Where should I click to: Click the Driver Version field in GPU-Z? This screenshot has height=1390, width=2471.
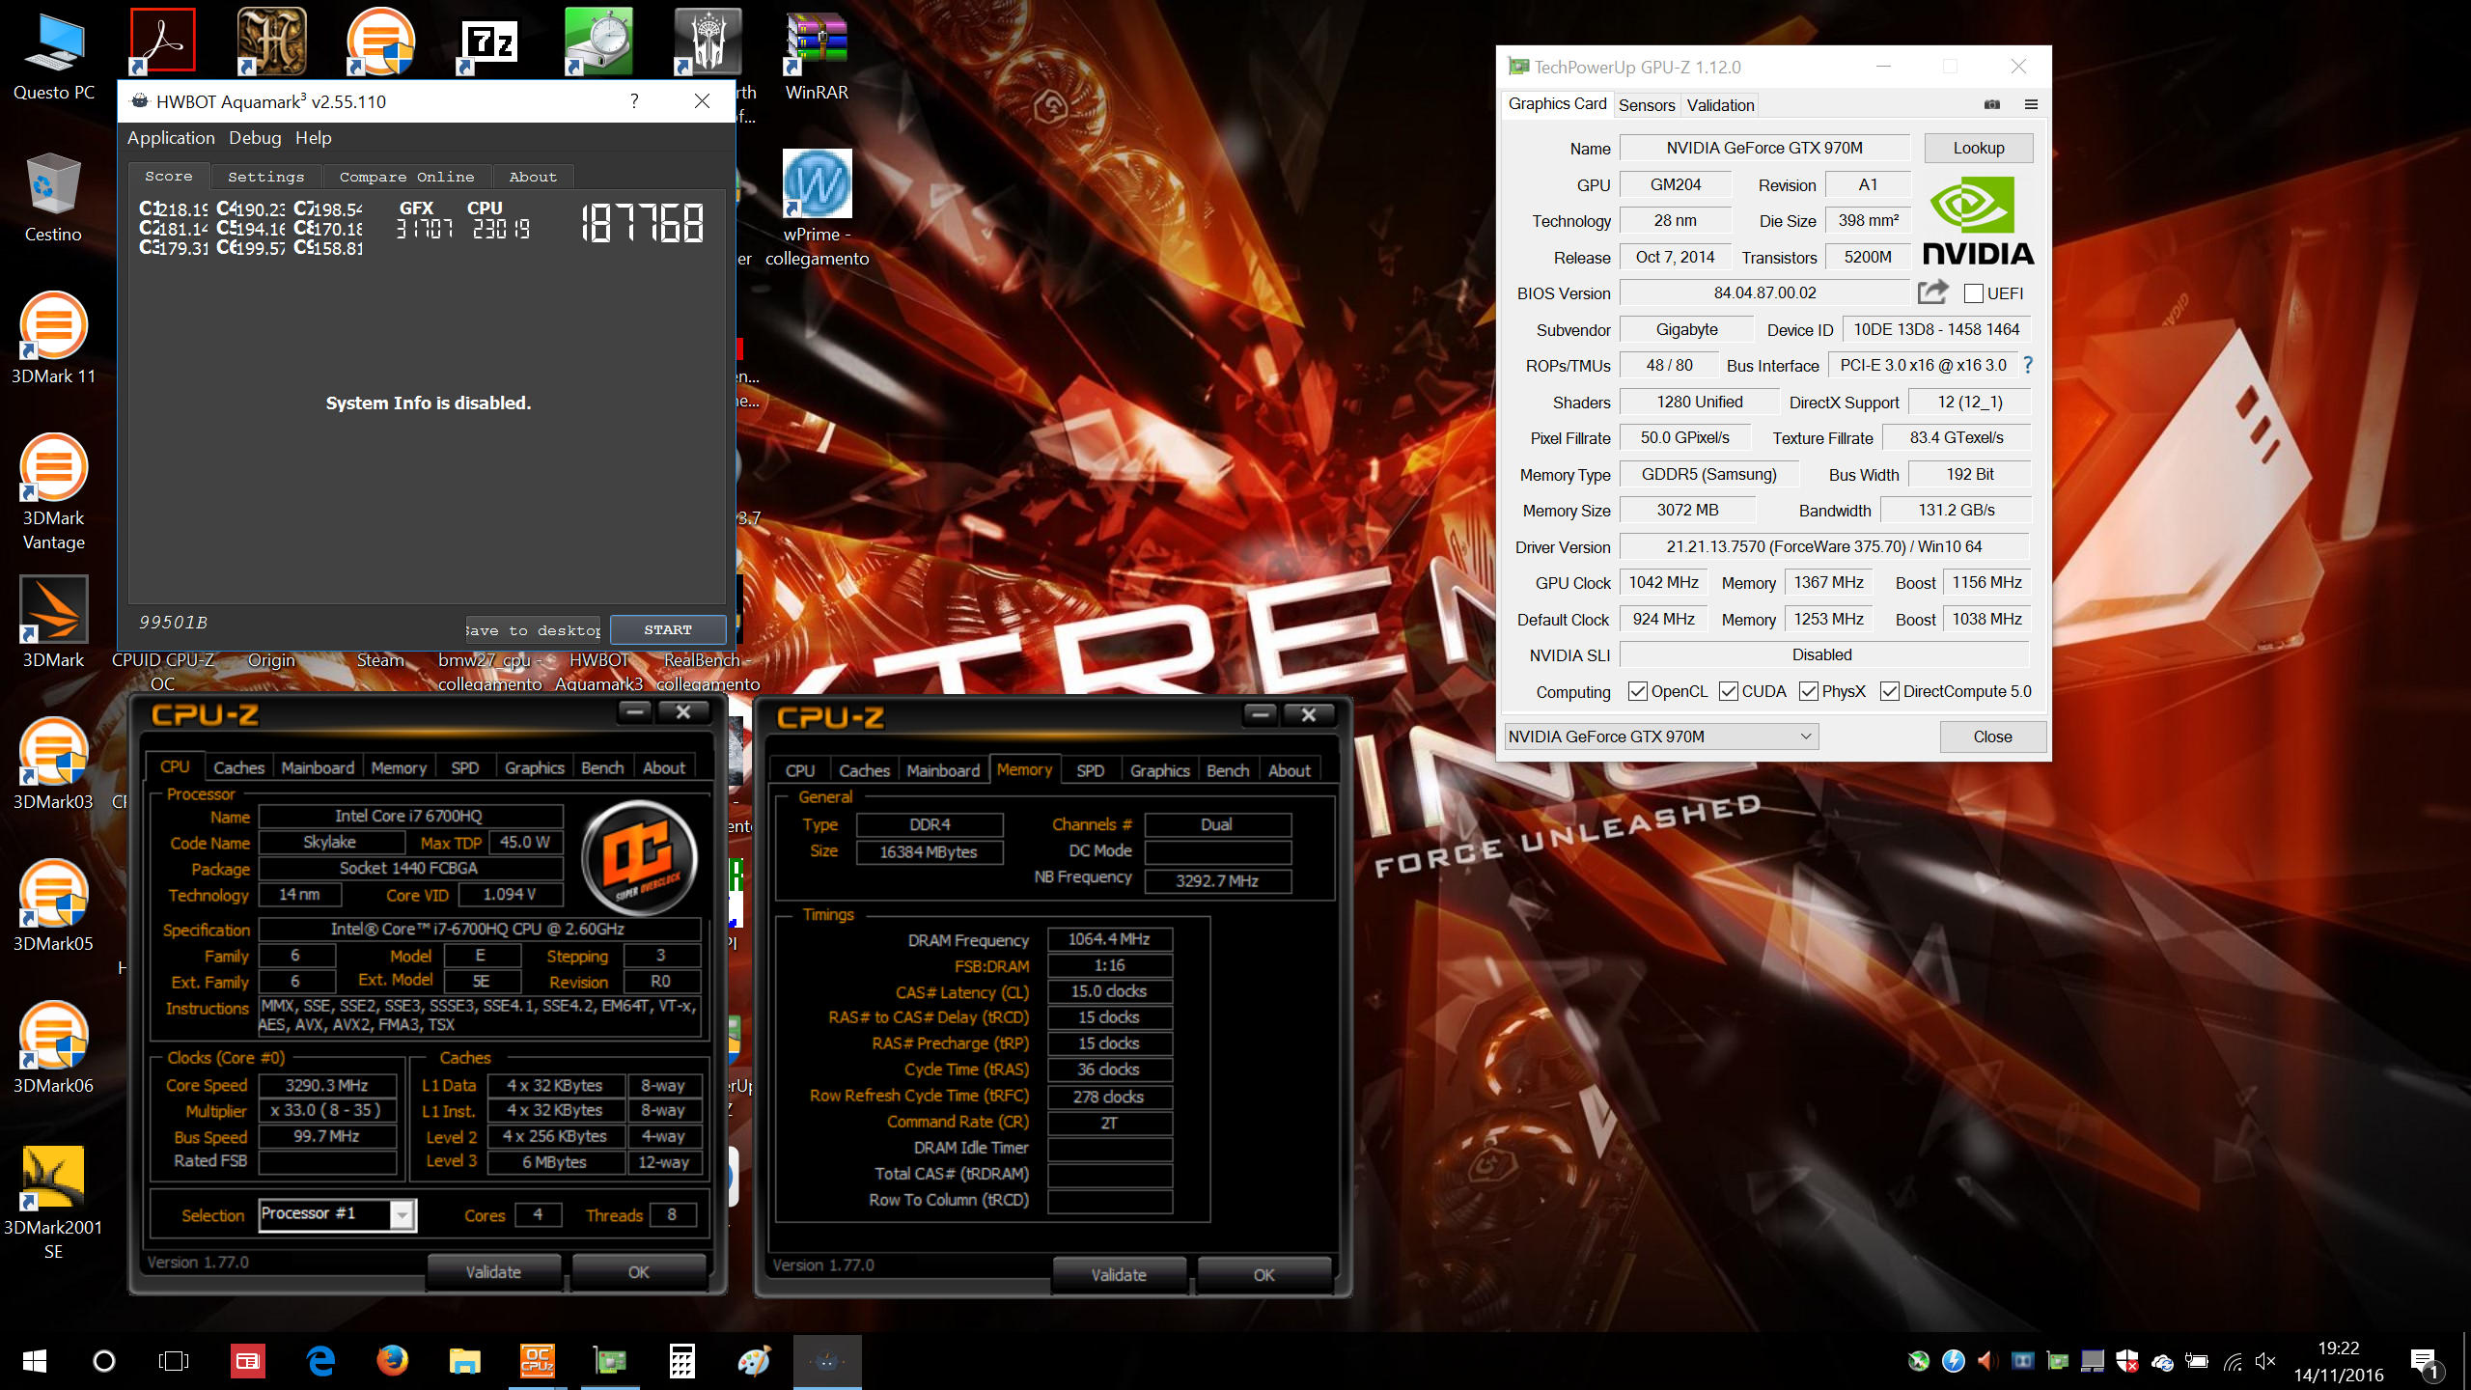coord(1824,546)
